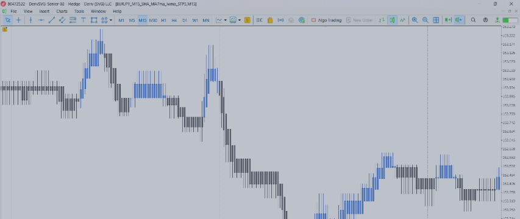Open the IDE MetaEditor

coord(259,20)
